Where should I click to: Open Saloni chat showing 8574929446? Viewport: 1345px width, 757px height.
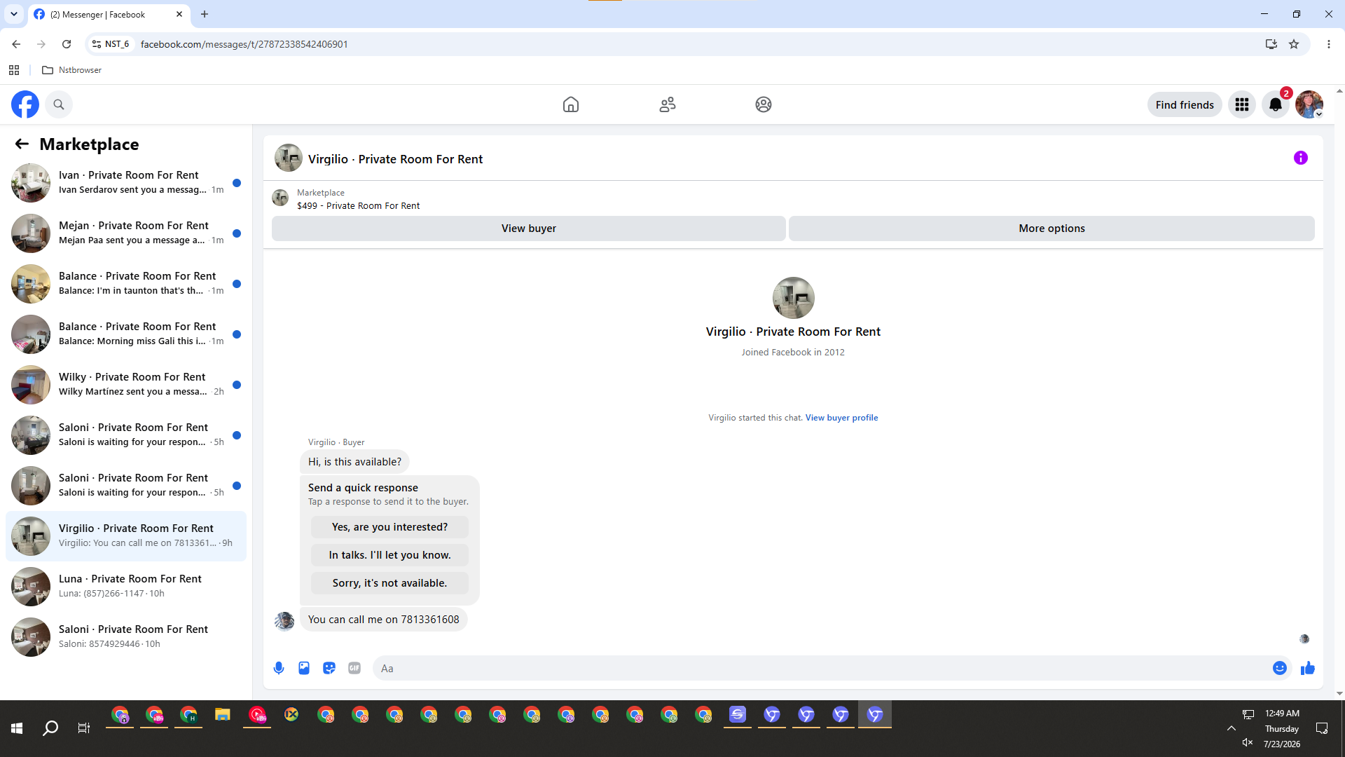point(126,636)
